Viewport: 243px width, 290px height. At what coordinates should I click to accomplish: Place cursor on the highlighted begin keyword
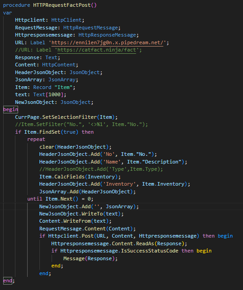click(10, 109)
